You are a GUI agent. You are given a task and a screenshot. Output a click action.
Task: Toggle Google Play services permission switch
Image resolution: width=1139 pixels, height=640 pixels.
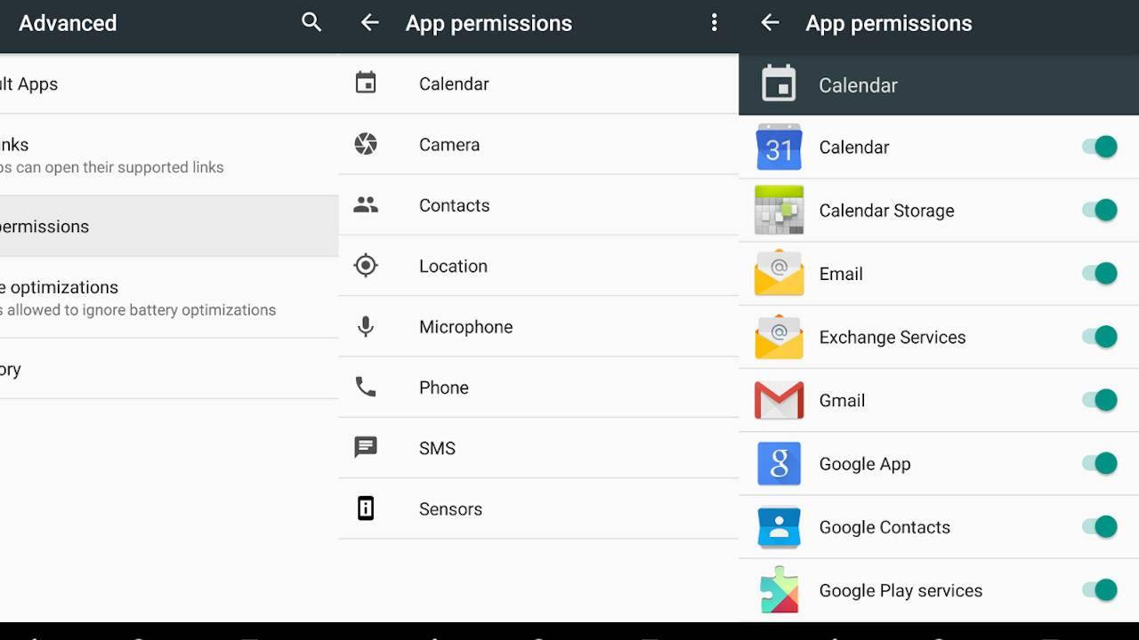tap(1100, 590)
